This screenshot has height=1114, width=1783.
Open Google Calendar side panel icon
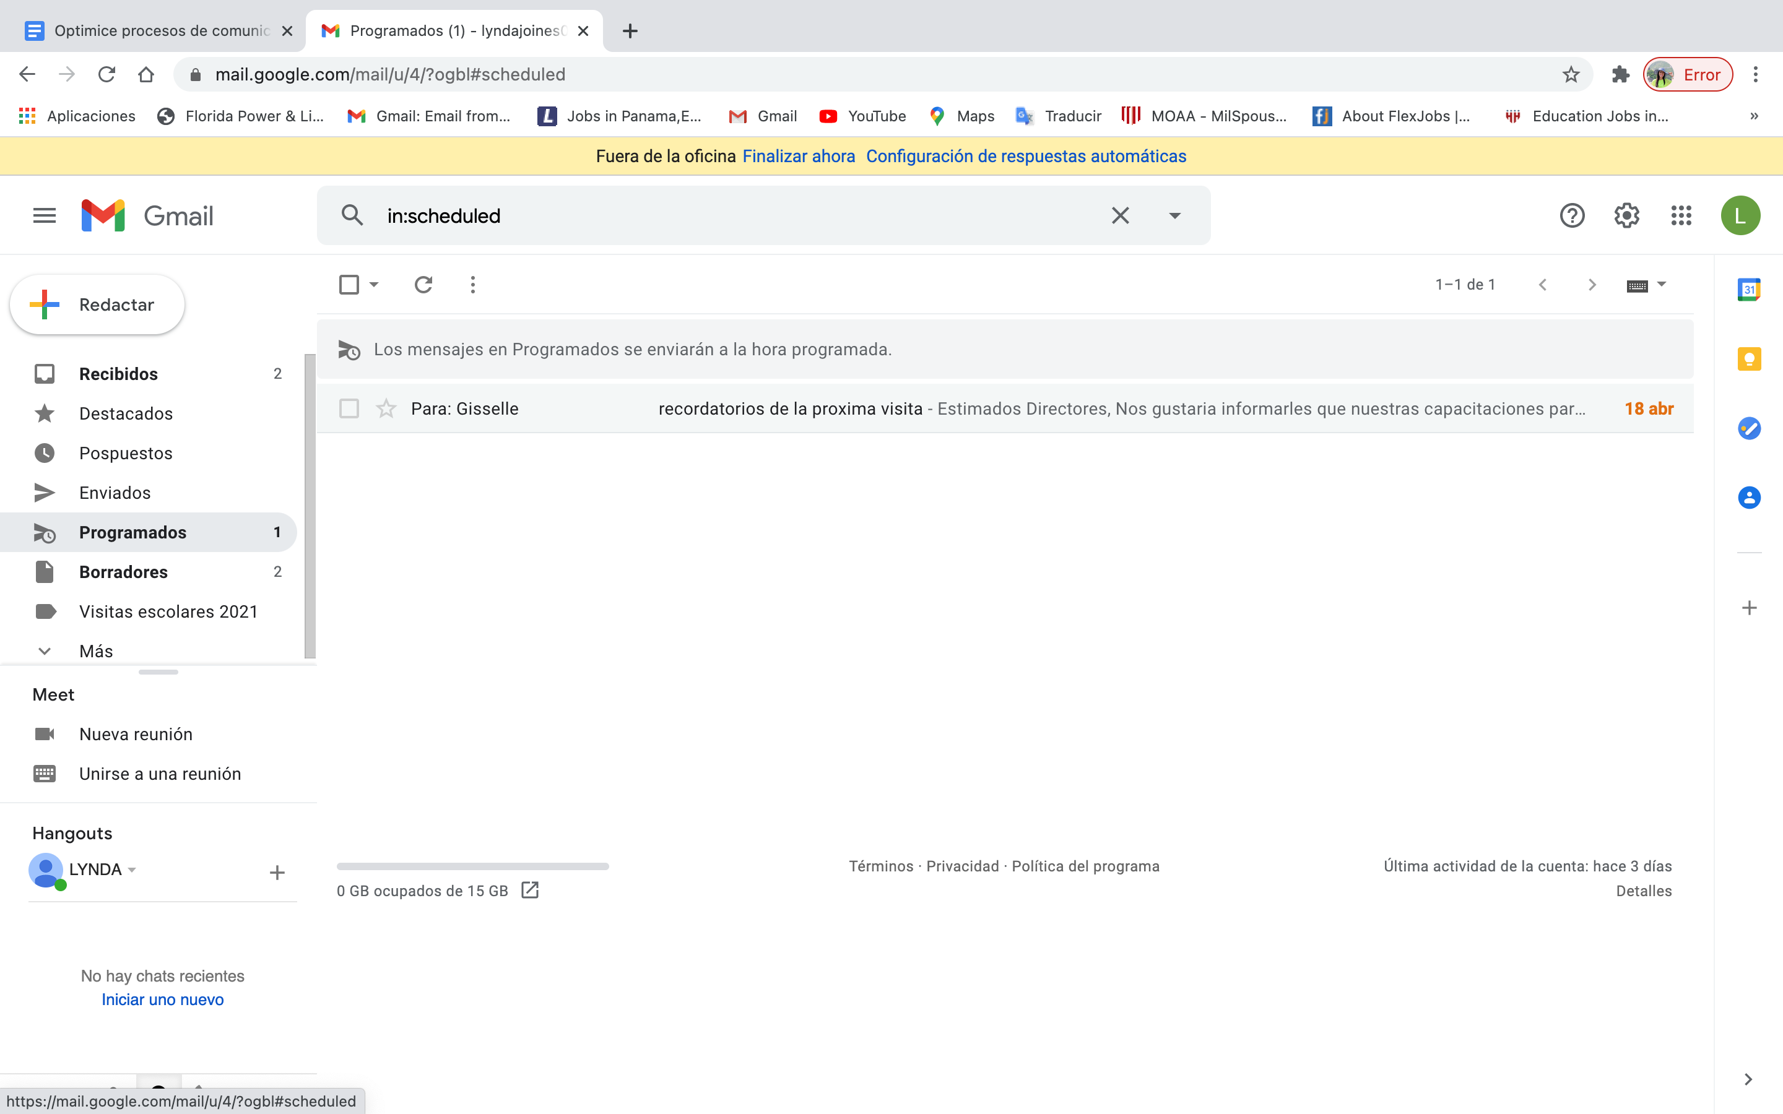click(1748, 290)
